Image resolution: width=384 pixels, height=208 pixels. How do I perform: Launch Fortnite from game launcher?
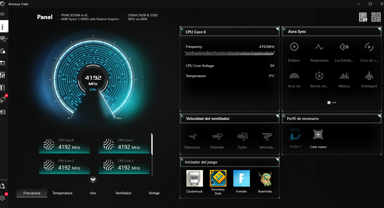point(241,182)
